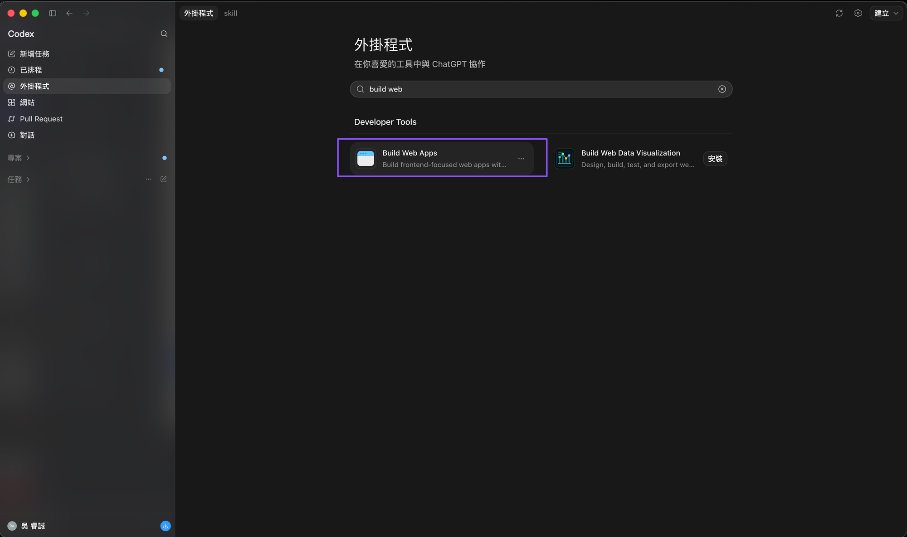
Task: Open 新增任務 in the sidebar
Action: tap(87, 53)
